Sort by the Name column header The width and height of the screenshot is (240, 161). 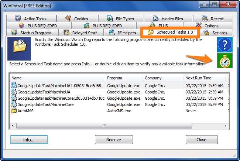click(57, 78)
